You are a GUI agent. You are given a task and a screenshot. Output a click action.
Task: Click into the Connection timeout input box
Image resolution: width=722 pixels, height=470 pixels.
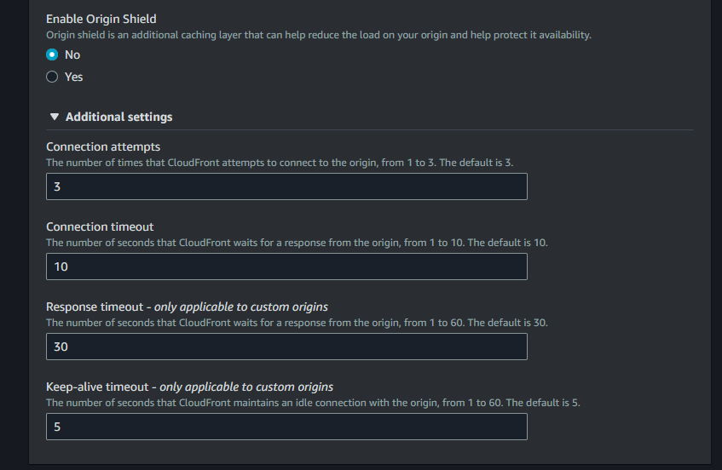click(286, 267)
